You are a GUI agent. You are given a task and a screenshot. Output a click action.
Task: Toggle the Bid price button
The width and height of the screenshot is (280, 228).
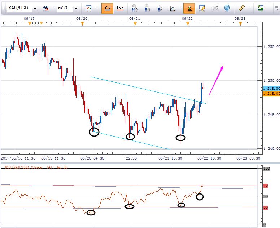coord(108,8)
